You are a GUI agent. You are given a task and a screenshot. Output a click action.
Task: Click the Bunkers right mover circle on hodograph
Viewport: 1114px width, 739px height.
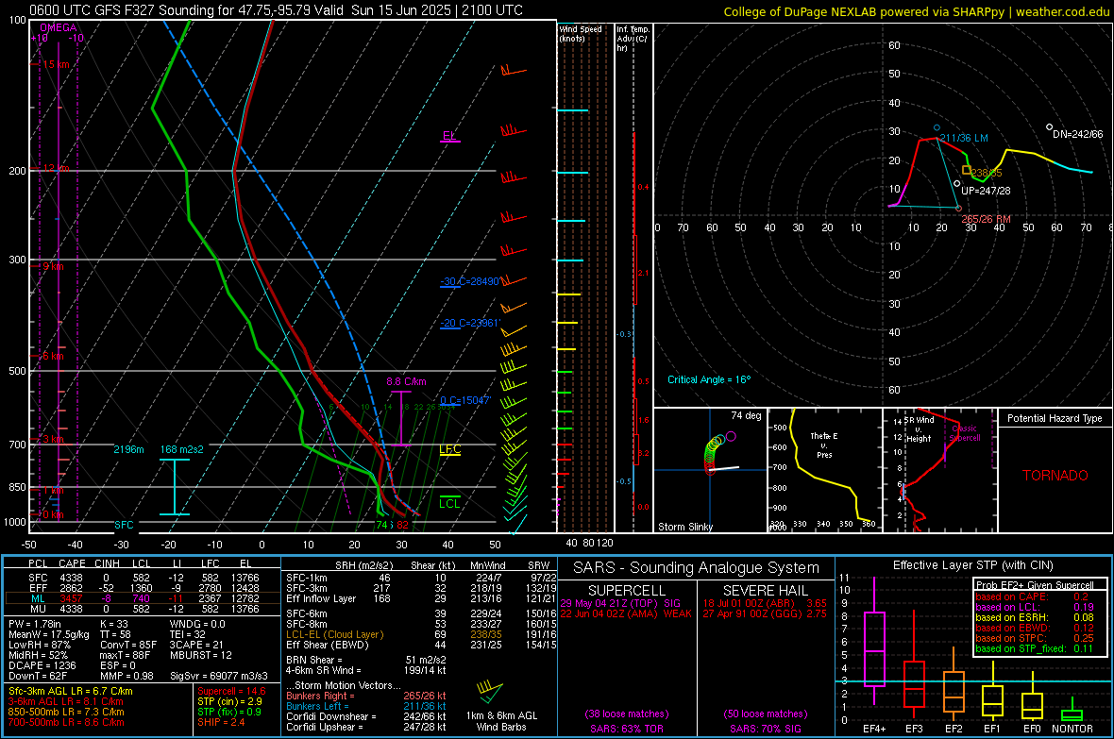(x=958, y=209)
